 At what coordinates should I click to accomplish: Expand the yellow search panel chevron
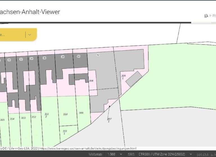click(30, 34)
